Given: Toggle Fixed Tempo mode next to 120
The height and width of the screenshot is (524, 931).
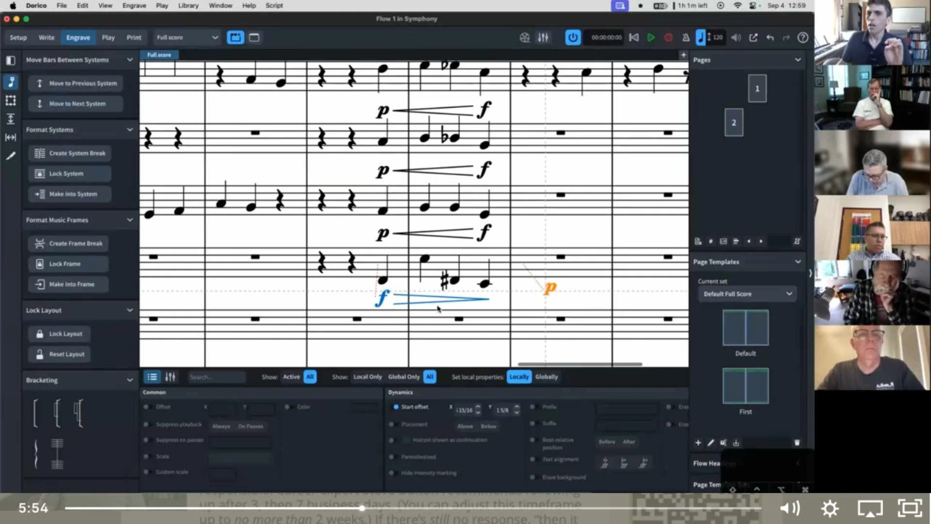Looking at the screenshot, I should pos(700,37).
